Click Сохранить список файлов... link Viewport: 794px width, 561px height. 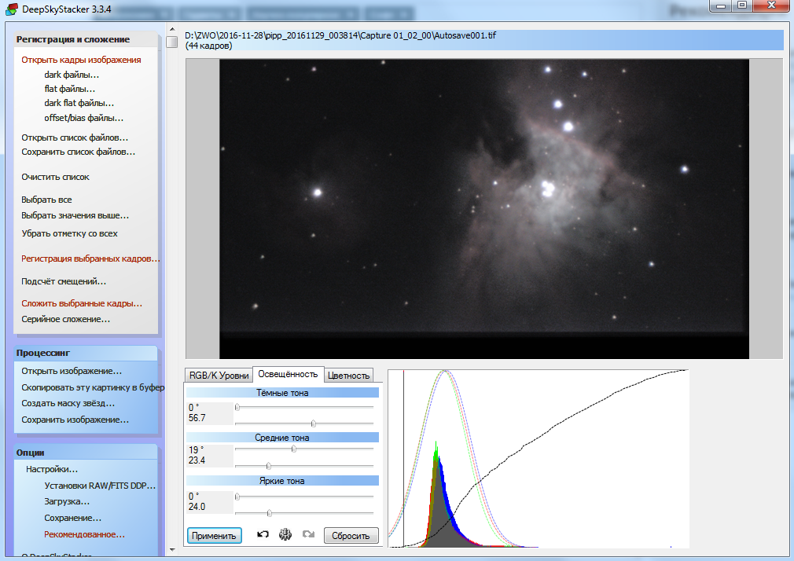(x=78, y=152)
